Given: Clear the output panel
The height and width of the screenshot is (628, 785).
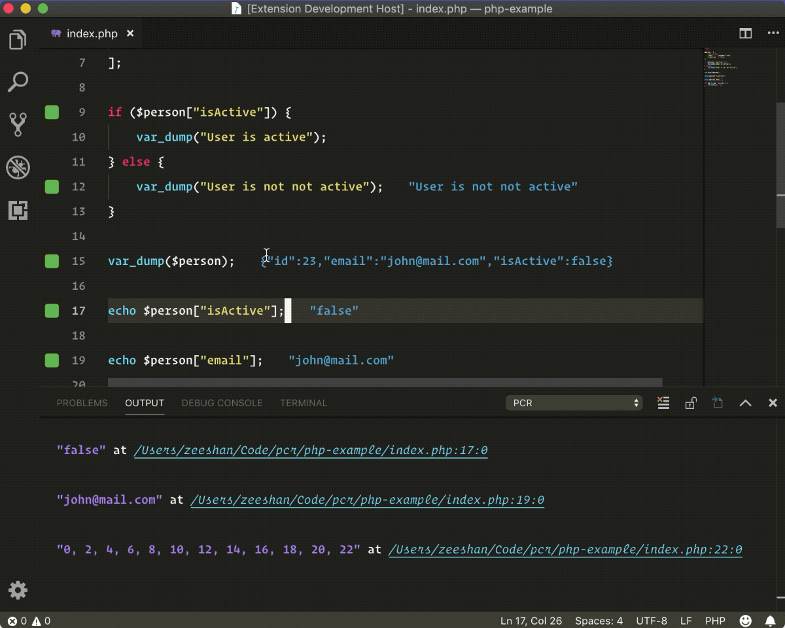Looking at the screenshot, I should (x=663, y=403).
